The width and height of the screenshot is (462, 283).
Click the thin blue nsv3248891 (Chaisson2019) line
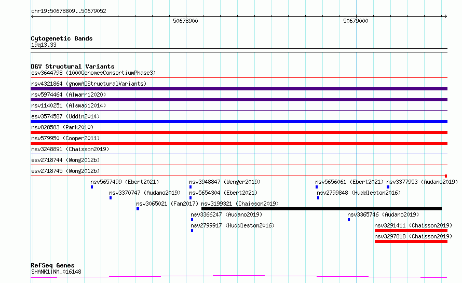pos(239,154)
